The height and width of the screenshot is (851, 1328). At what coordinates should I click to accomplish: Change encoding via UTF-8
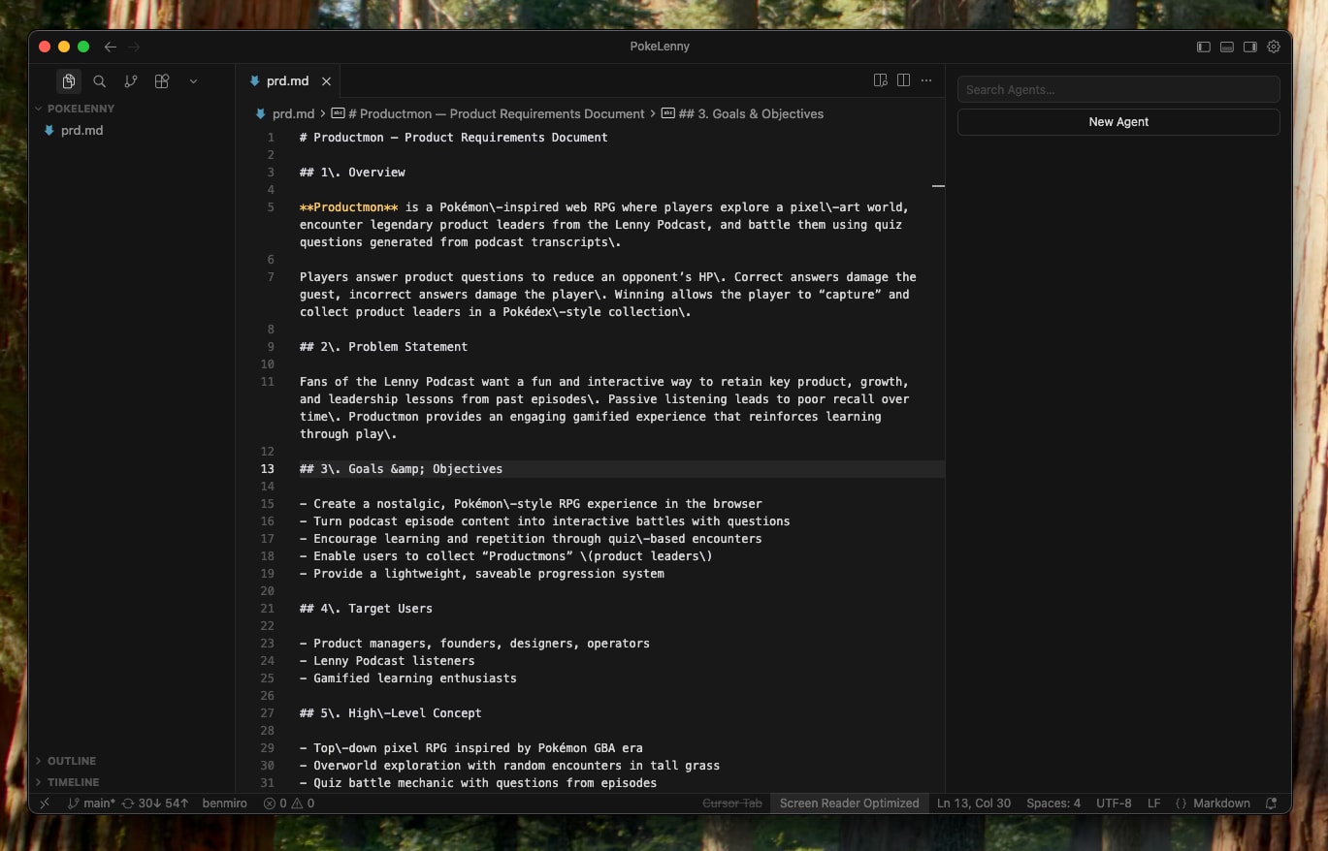[x=1114, y=804]
